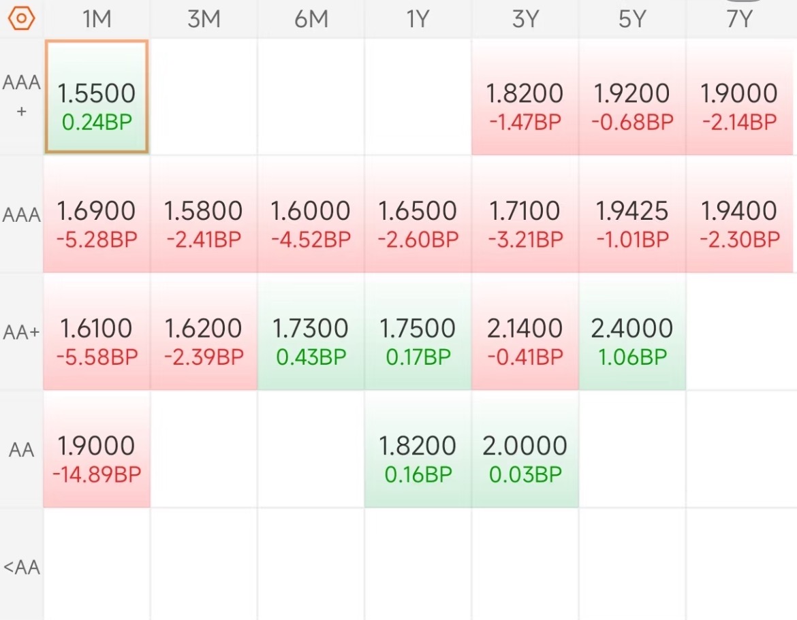Click AA+ 5Y cell 2.4000
Viewport: 797px width, 620px height.
pos(632,331)
